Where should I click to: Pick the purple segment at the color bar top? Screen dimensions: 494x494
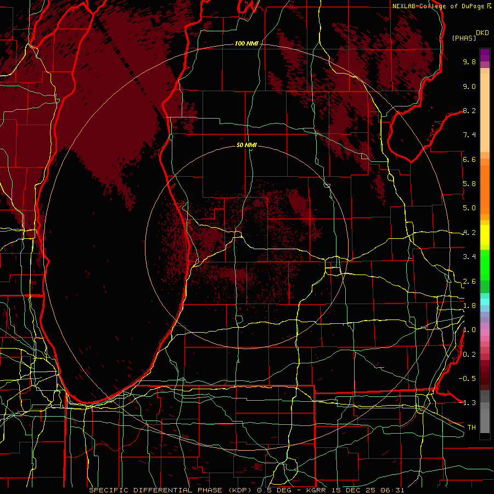485,55
